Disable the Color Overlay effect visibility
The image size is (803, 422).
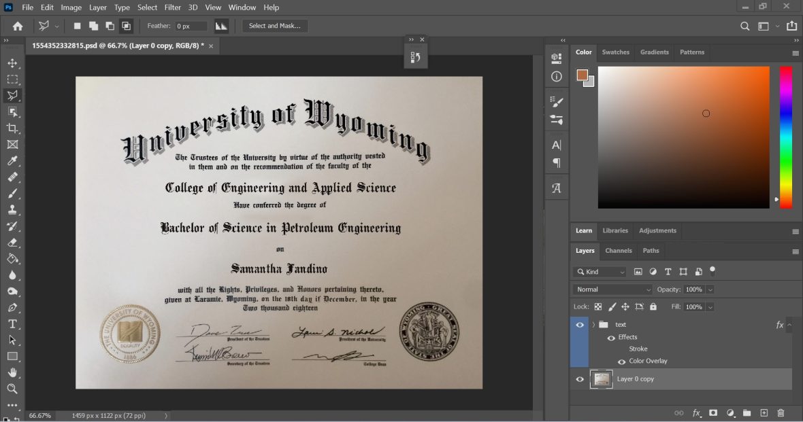pos(621,361)
